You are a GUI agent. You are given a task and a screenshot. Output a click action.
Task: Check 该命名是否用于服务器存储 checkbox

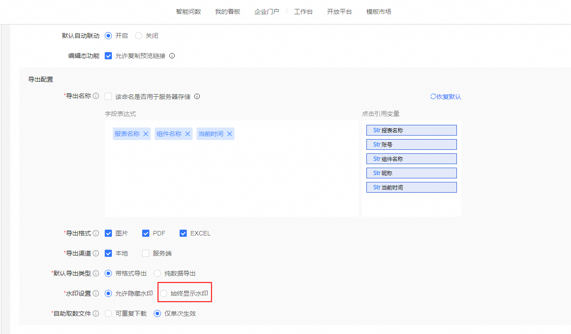tap(108, 96)
